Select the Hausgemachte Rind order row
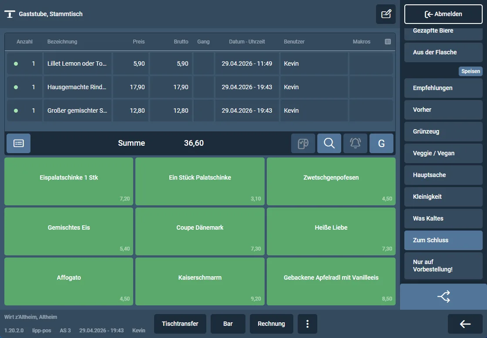Image resolution: width=487 pixels, height=338 pixels. (x=200, y=87)
